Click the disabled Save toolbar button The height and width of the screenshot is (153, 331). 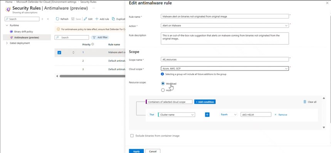point(76,19)
